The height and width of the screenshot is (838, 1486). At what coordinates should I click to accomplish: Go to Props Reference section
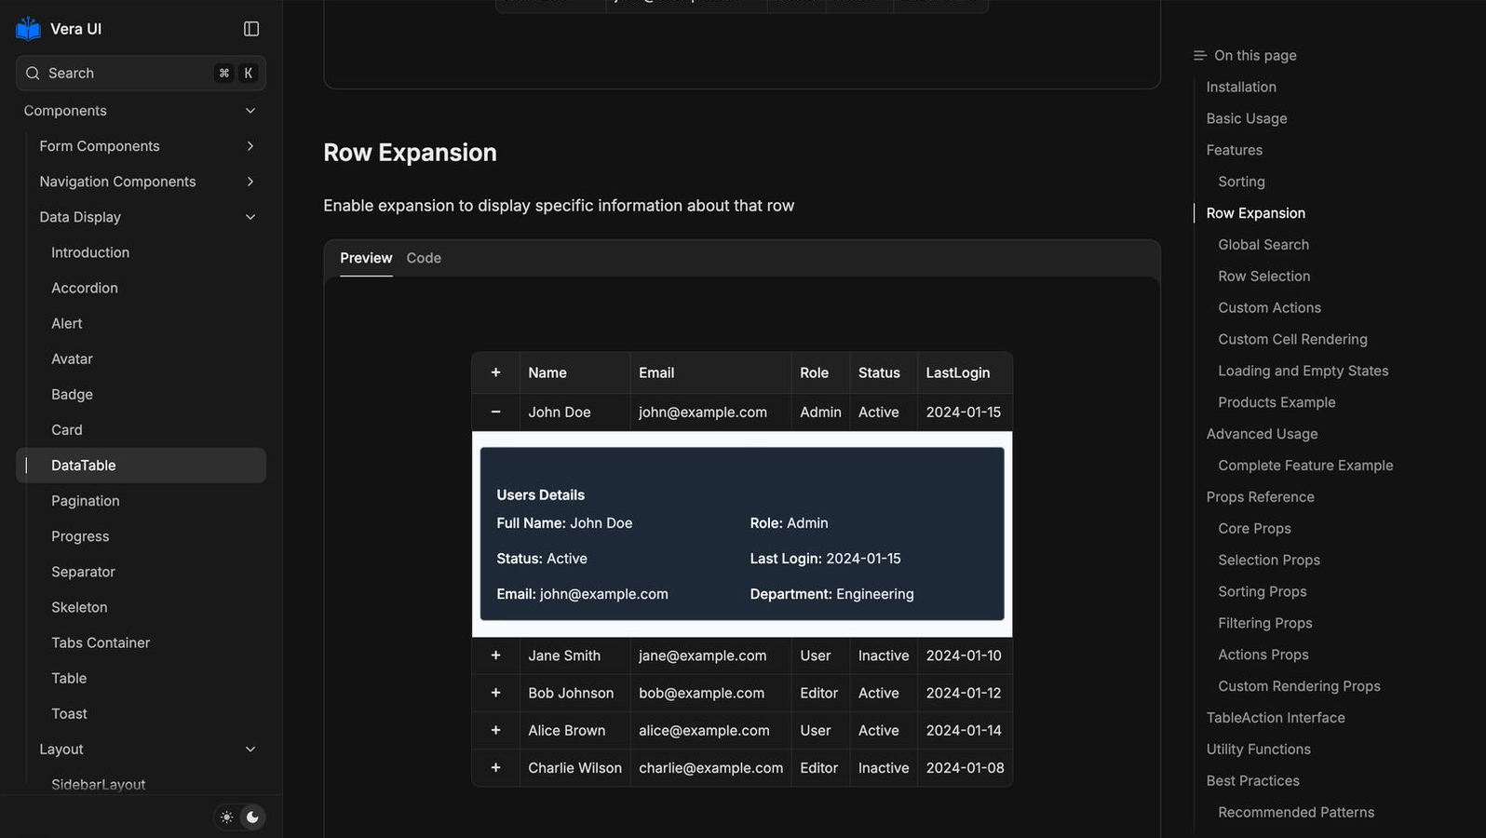[1261, 496]
